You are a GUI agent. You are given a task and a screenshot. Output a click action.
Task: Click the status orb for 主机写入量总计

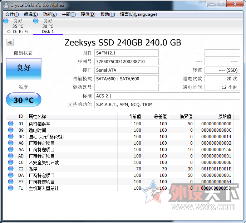(11, 188)
